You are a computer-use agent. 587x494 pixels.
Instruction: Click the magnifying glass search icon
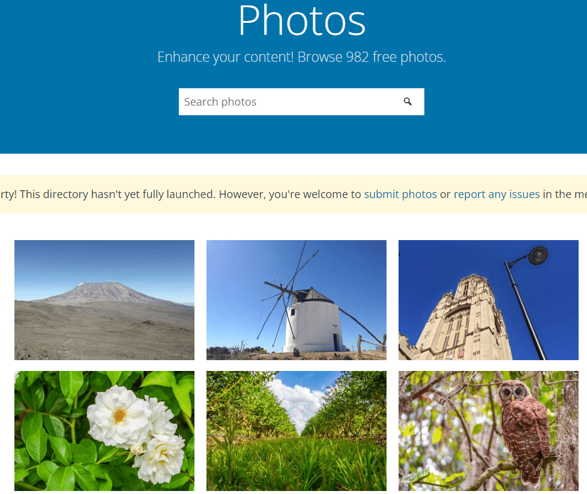point(408,101)
